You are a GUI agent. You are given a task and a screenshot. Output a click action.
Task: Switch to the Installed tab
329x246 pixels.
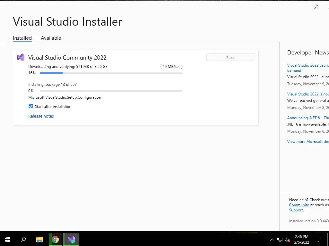pyautogui.click(x=22, y=38)
